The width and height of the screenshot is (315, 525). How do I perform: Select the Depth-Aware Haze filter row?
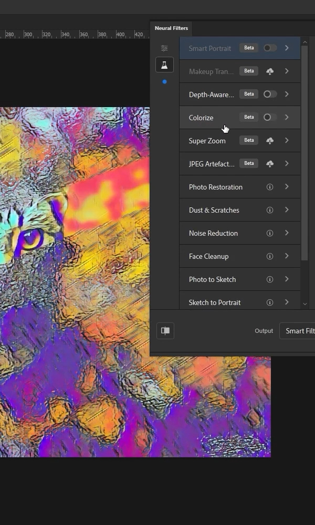[240, 94]
